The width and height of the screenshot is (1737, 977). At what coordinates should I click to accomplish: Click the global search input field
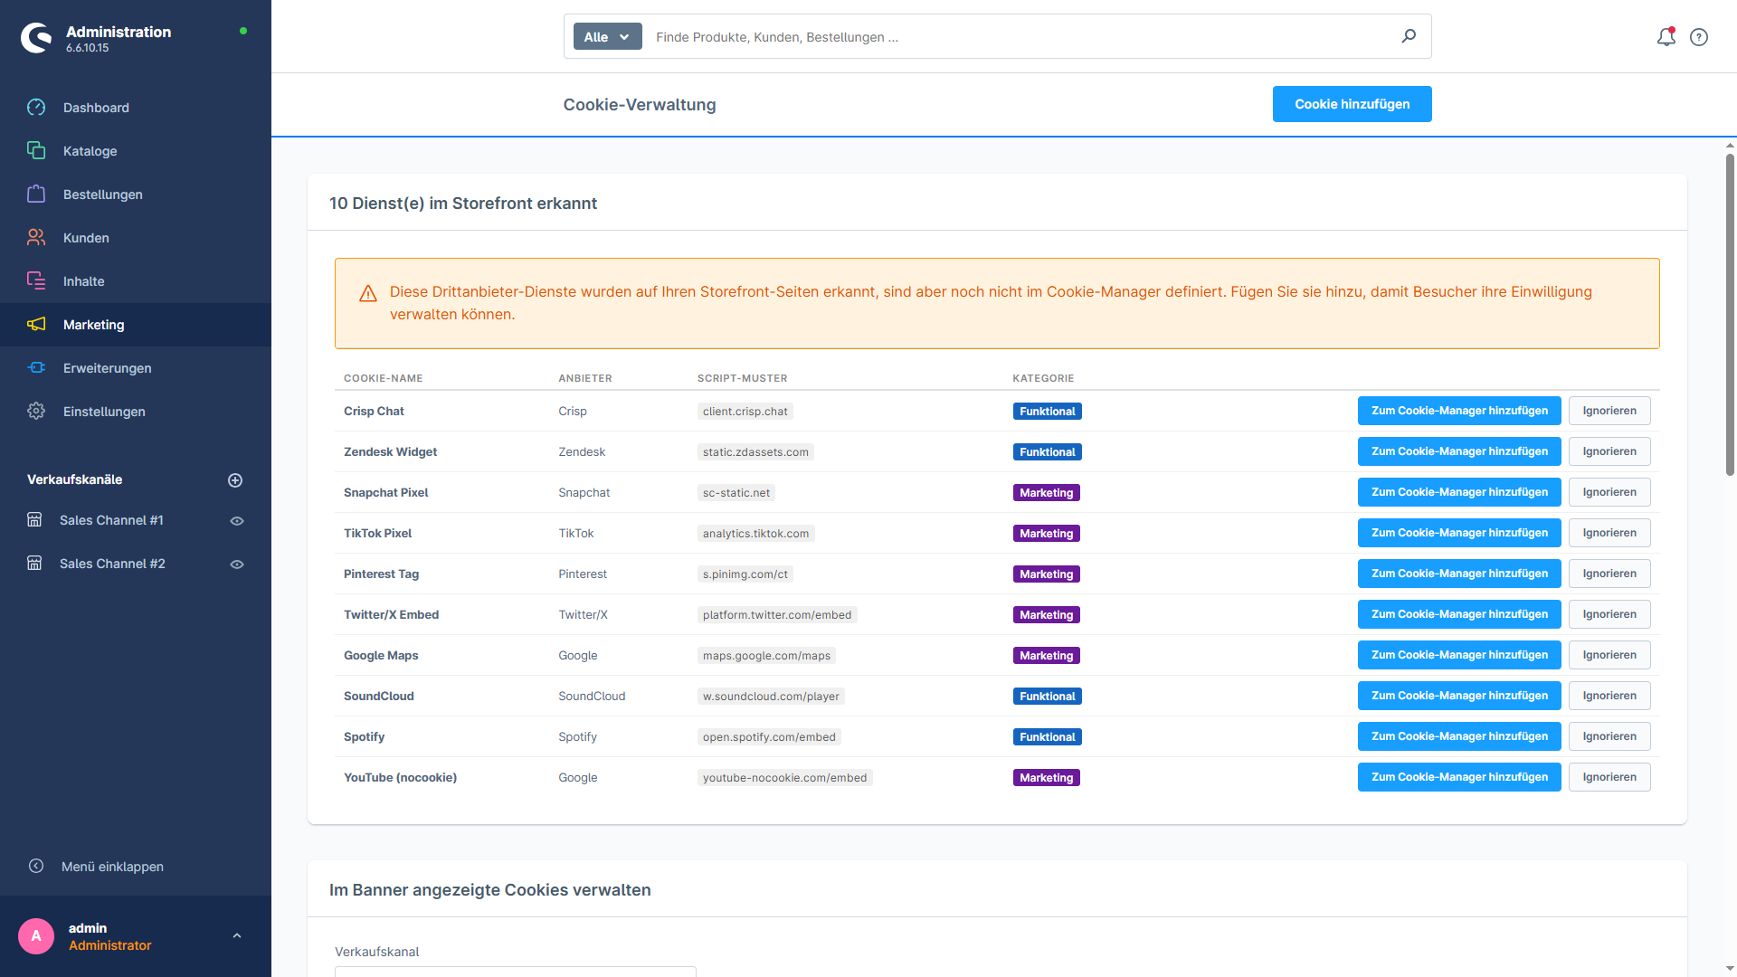tap(1022, 37)
